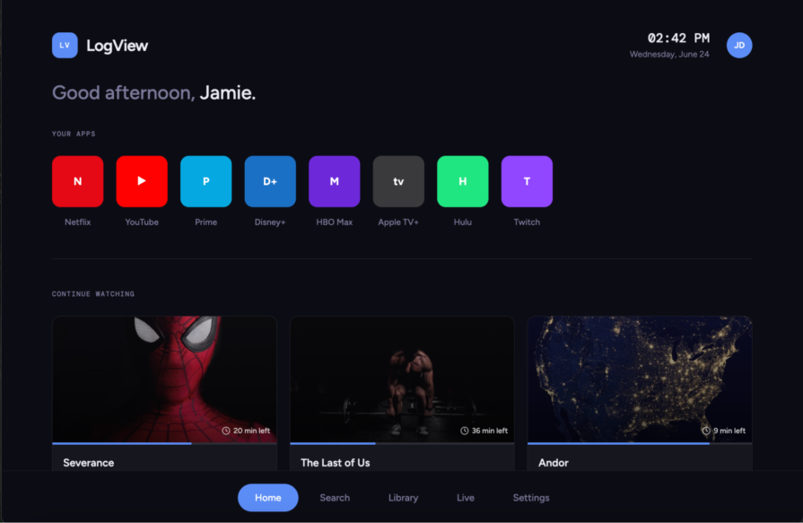
Task: Click the LogView title text
Action: [x=117, y=46]
